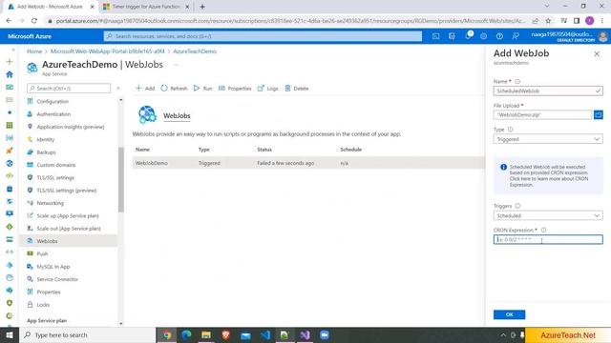Click the Azure global search bar
Viewport: 611px width, 343px height.
263,36
